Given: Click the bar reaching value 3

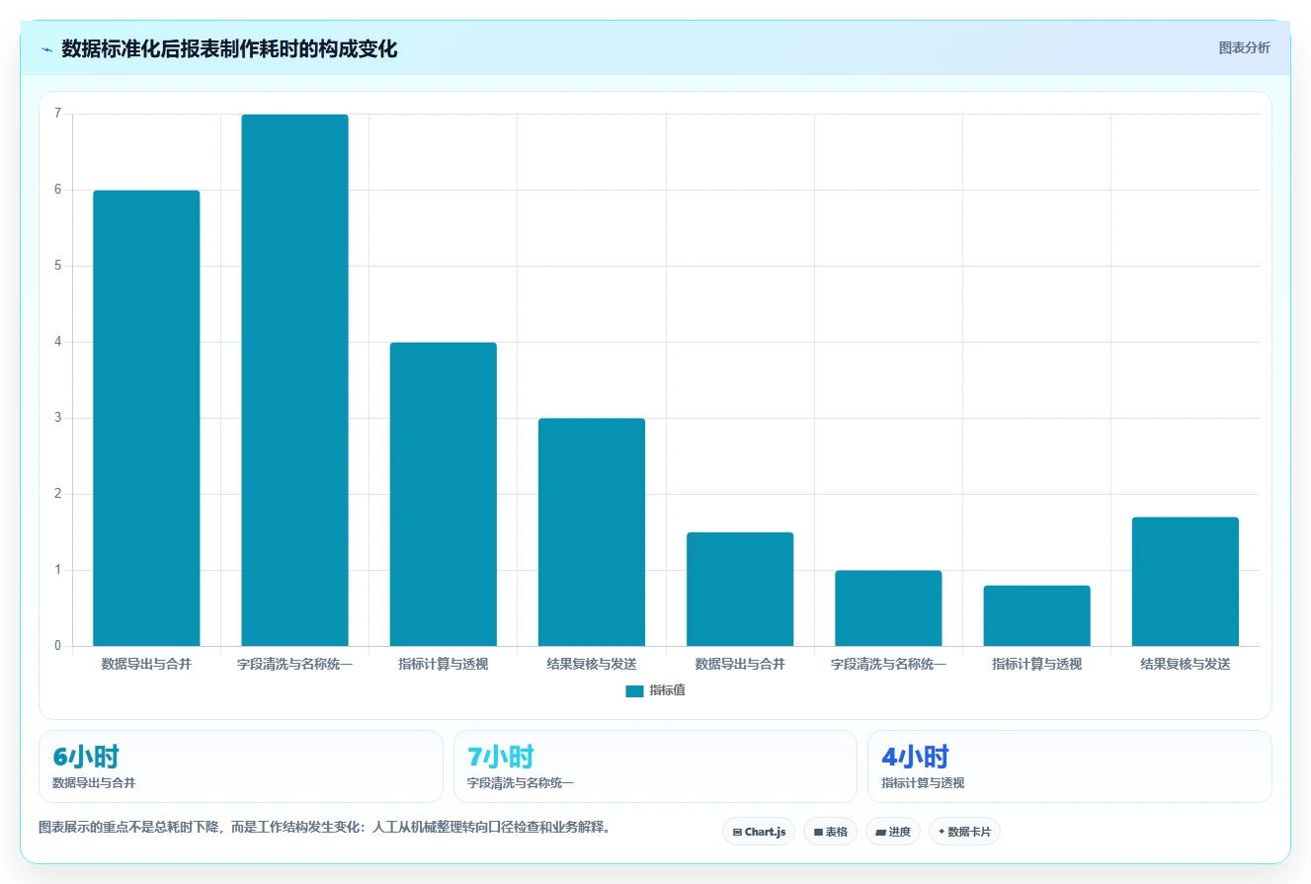Looking at the screenshot, I should (x=592, y=532).
